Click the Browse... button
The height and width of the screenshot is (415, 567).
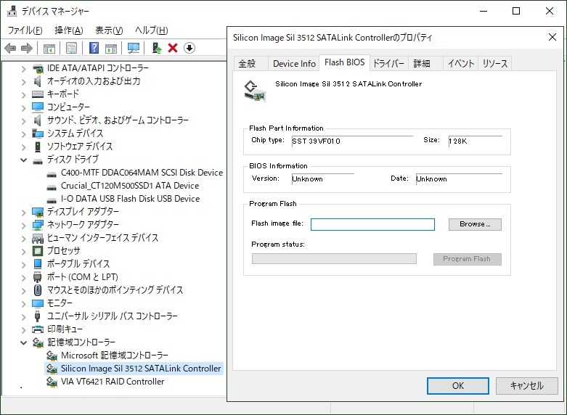[x=475, y=224]
